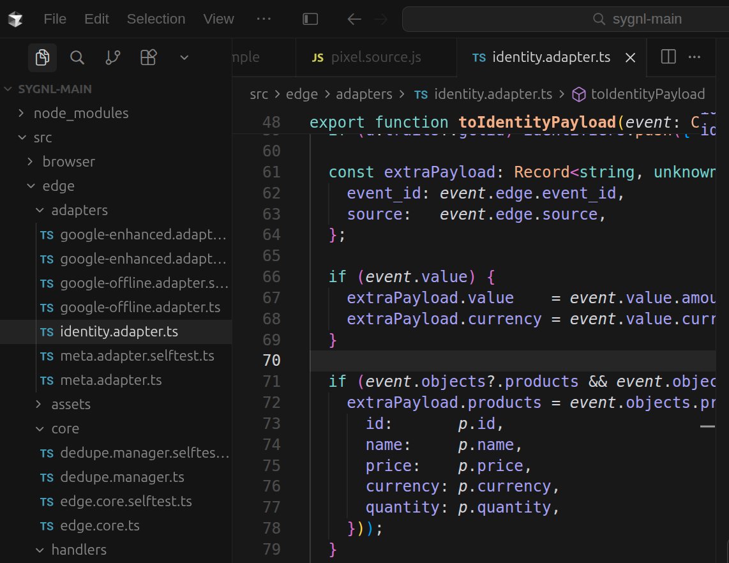Open the Edit menu

tap(96, 19)
